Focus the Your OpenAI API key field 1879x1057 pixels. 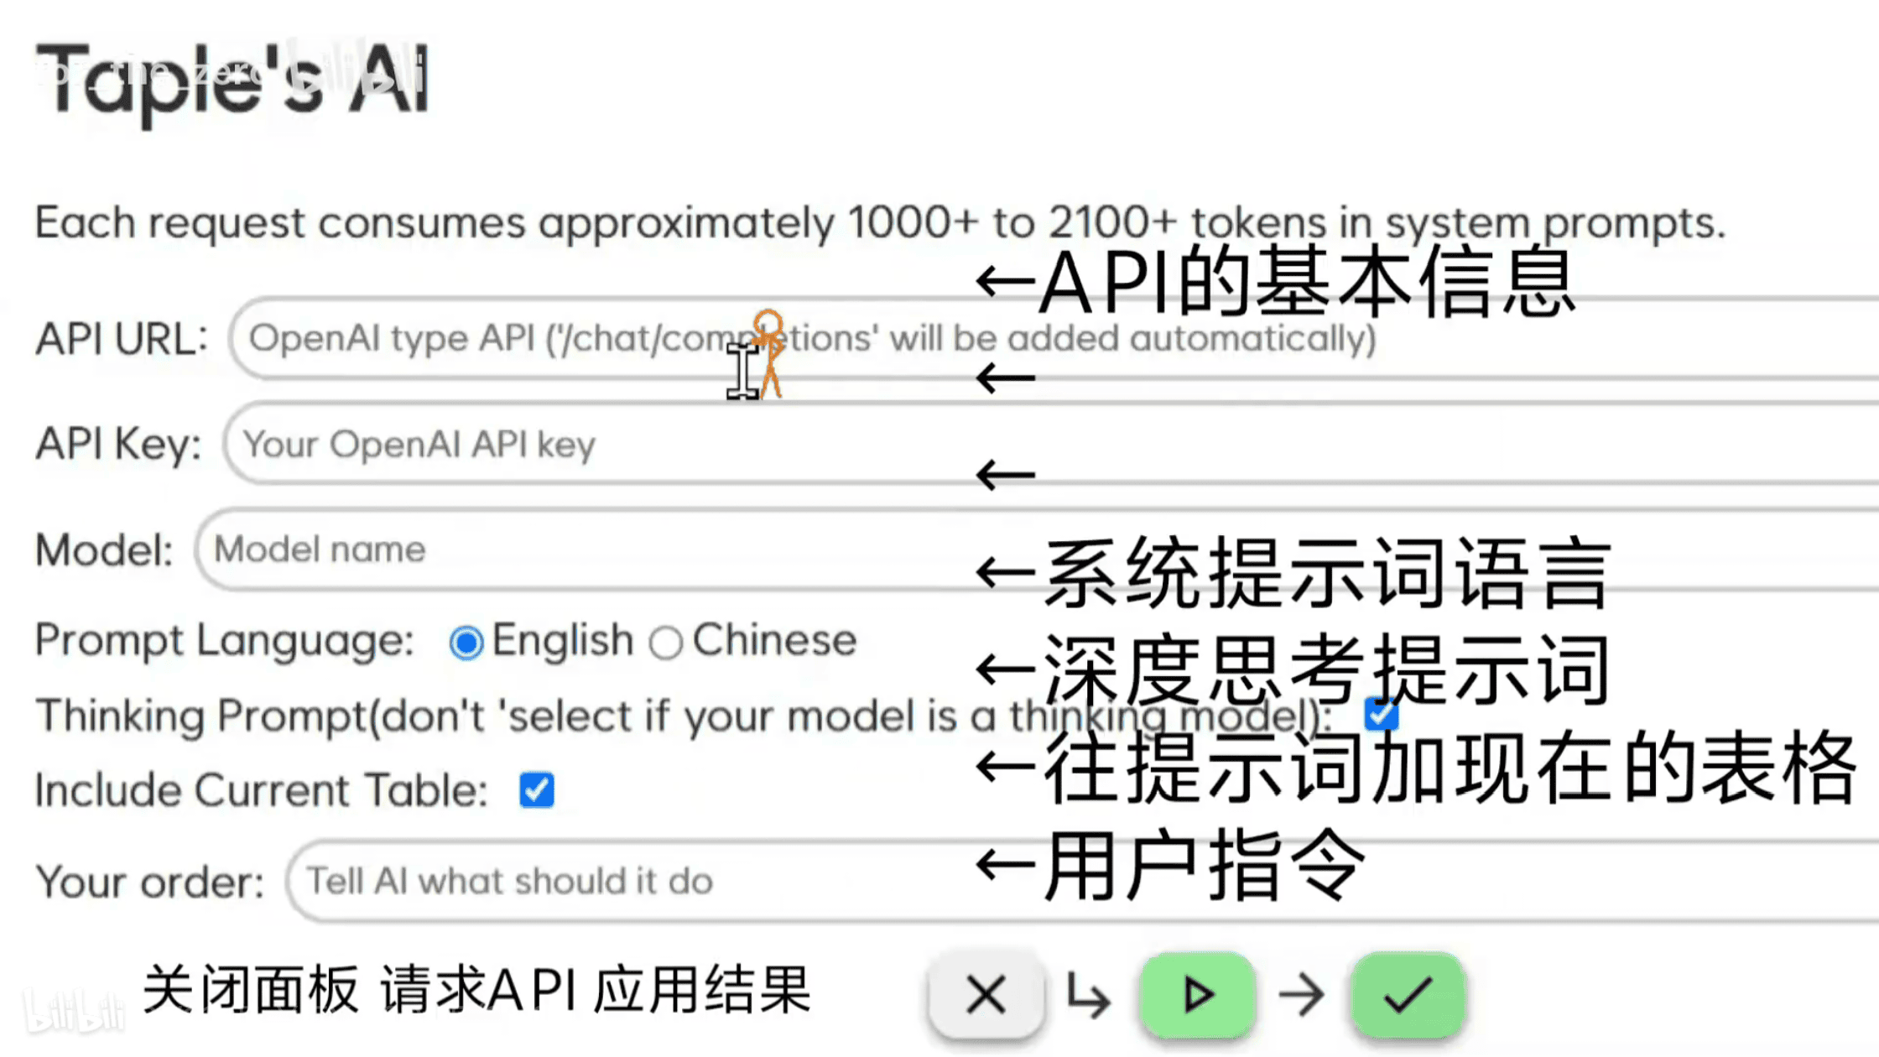587,445
